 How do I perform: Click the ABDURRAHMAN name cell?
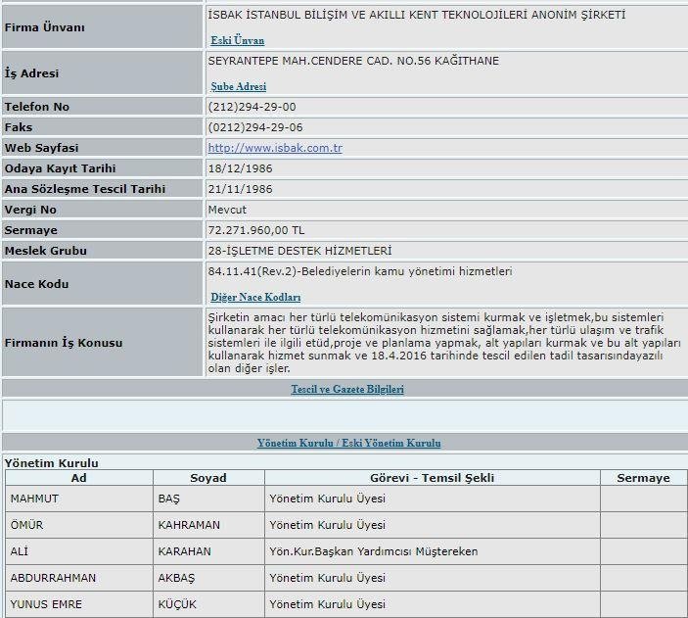tap(53, 578)
